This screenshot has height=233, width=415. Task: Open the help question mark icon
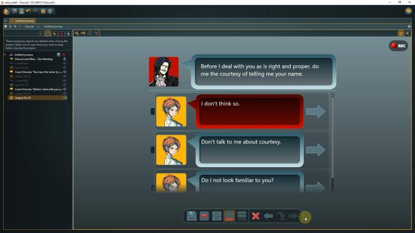coord(50,11)
